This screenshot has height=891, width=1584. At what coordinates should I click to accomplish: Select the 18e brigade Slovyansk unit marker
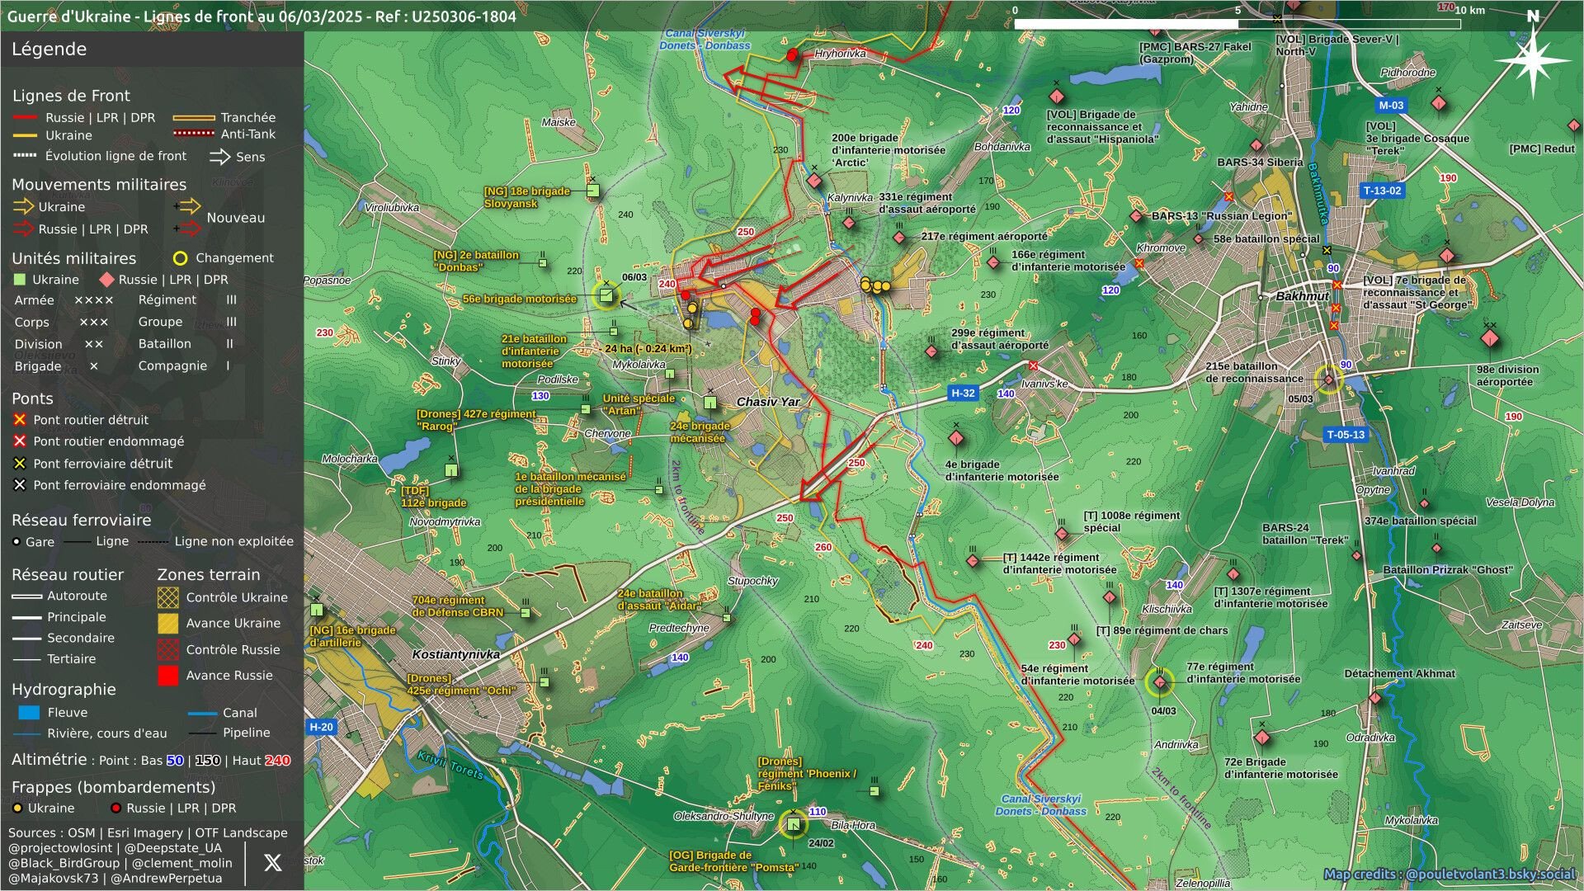coord(593,191)
